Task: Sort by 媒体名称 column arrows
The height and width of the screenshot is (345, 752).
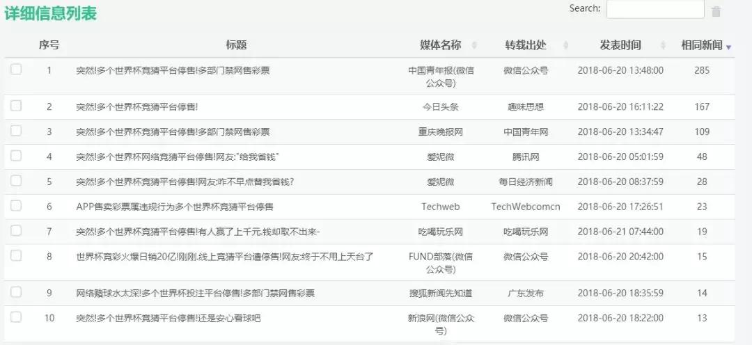Action: click(474, 45)
